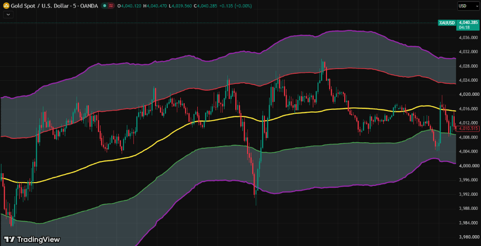Click the green market status dot

[x=105, y=6]
